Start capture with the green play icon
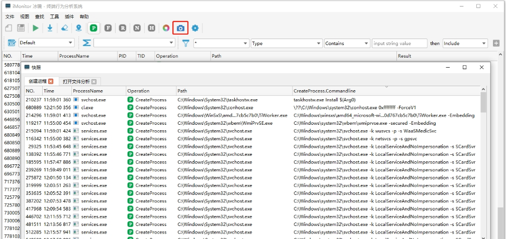 (x=36, y=28)
